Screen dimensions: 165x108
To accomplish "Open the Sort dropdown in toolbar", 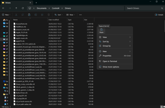I will [59, 15].
